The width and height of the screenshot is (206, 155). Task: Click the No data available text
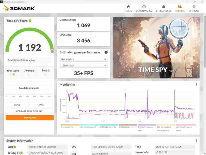coord(29,88)
